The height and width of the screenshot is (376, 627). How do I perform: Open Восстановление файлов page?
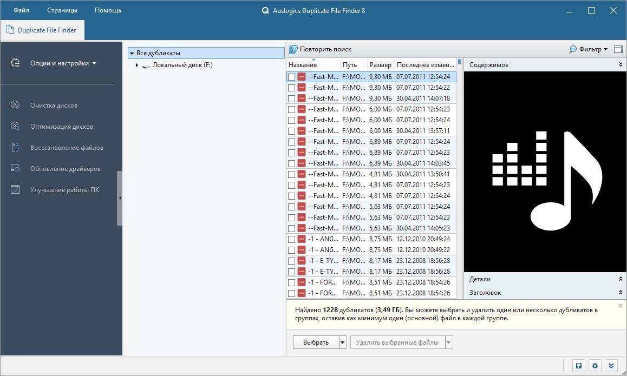tap(67, 148)
